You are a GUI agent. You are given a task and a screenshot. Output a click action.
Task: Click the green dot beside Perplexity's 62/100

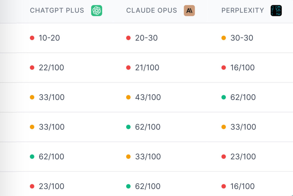coord(224,97)
